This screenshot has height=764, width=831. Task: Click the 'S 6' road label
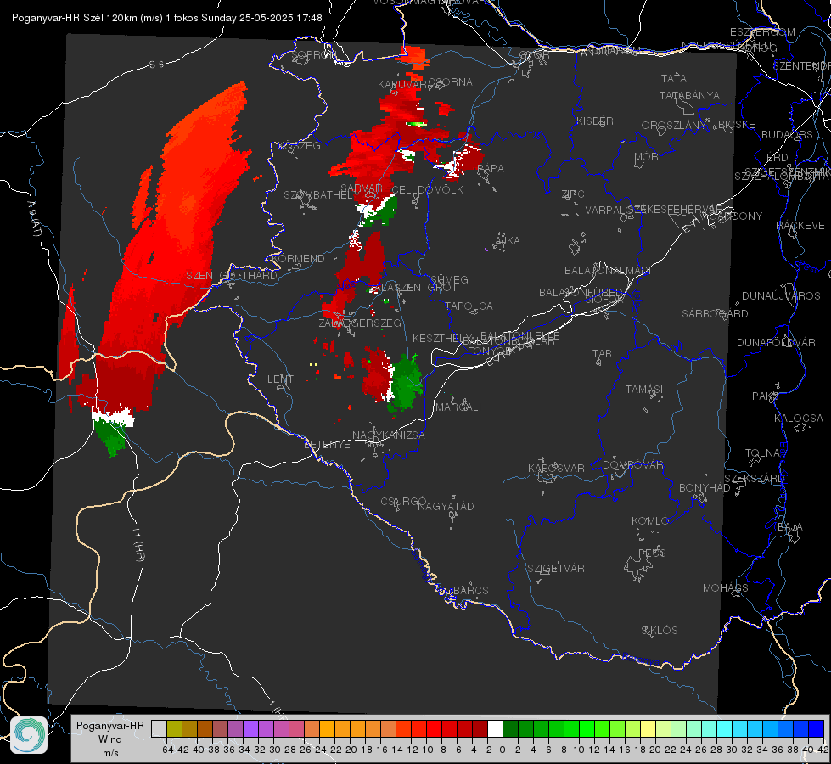156,65
